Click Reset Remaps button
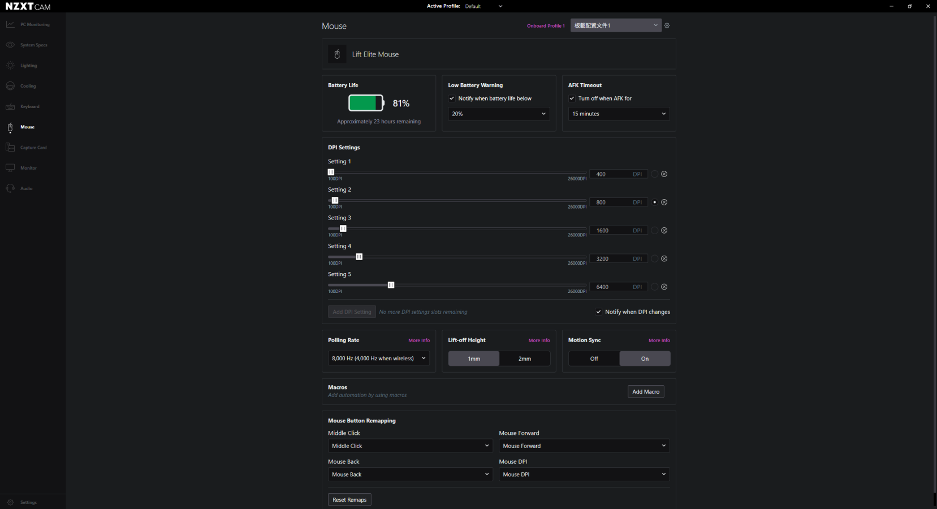 [349, 499]
